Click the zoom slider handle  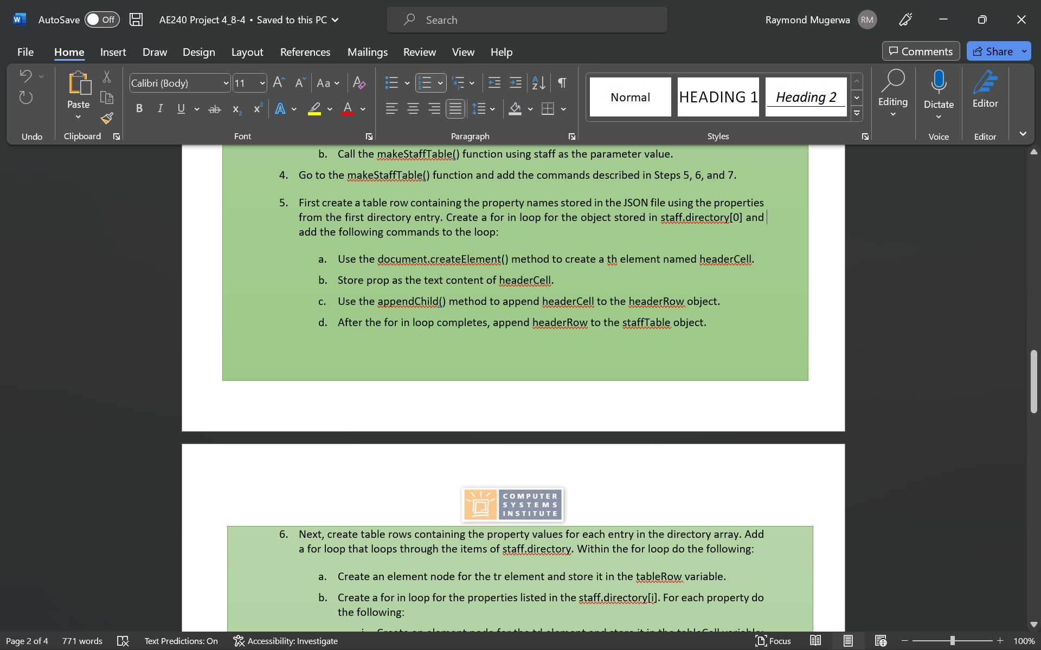(952, 641)
